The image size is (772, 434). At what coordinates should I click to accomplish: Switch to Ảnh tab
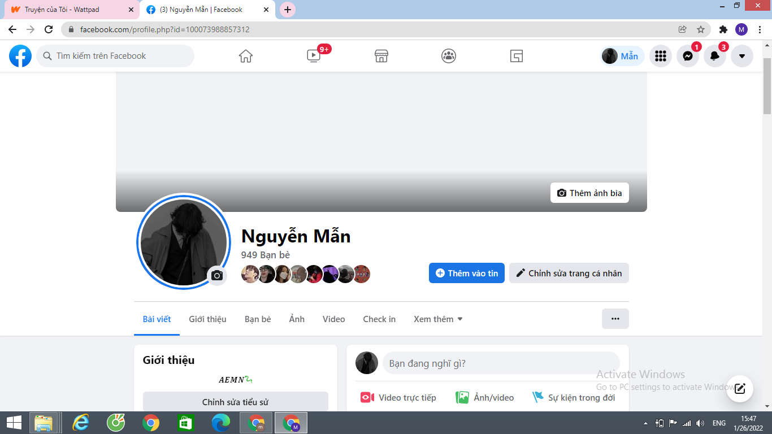point(297,319)
